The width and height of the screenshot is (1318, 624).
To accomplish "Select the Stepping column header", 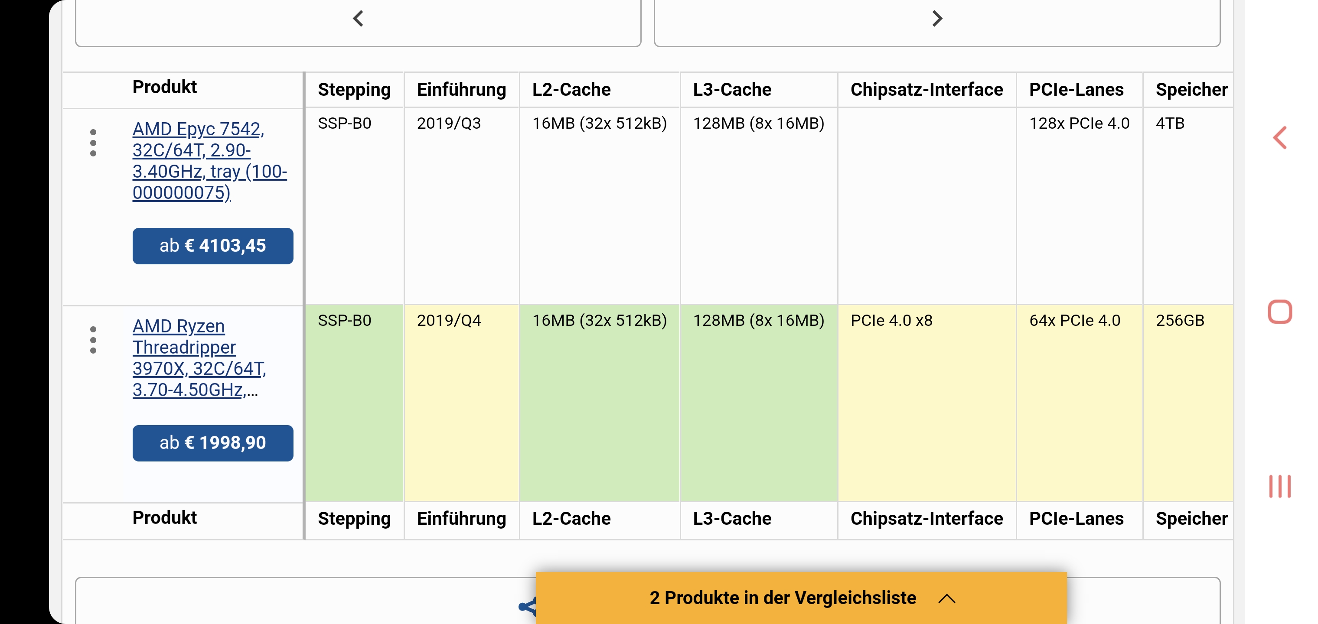I will [x=354, y=90].
